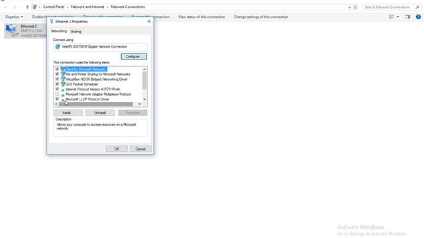Click the help question mark icon

[418, 17]
